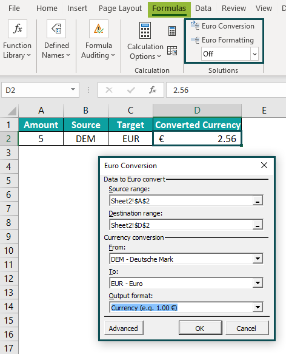The image size is (286, 354).
Task: Select row 1 header
Action: (x=8, y=124)
